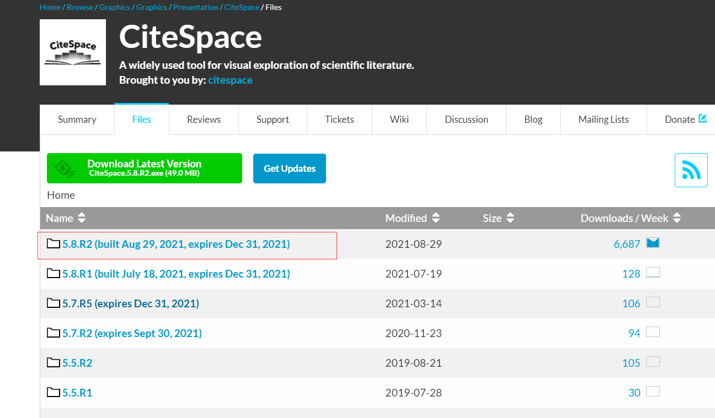Click the CiteSpace project logo
The image size is (715, 418).
(x=73, y=52)
